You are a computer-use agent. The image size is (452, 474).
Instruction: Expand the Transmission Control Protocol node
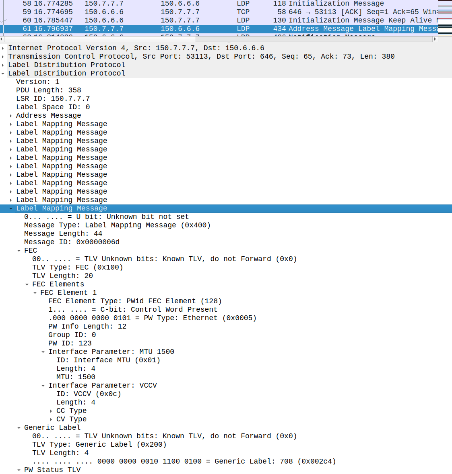pos(3,57)
